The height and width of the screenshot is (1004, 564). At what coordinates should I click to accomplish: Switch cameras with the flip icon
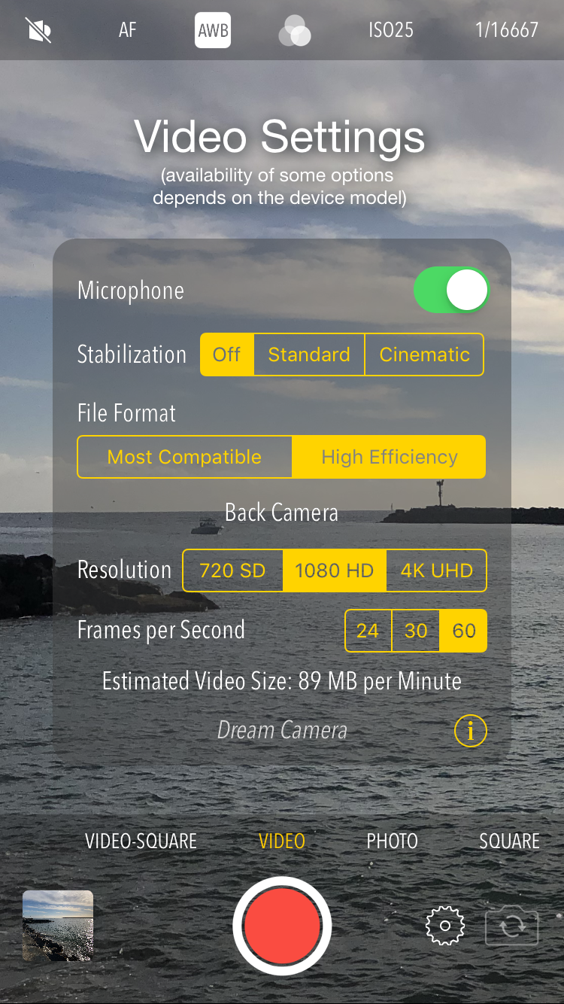point(512,926)
